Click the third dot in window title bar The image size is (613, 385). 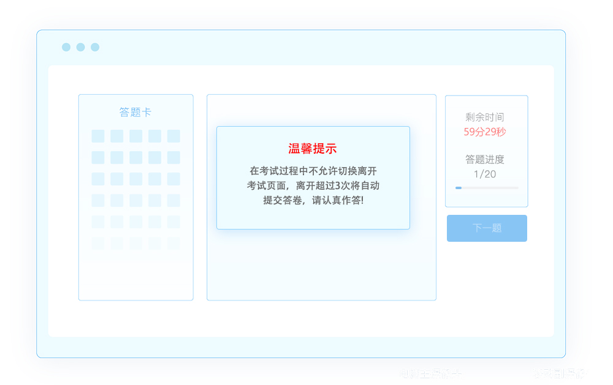[x=95, y=47]
